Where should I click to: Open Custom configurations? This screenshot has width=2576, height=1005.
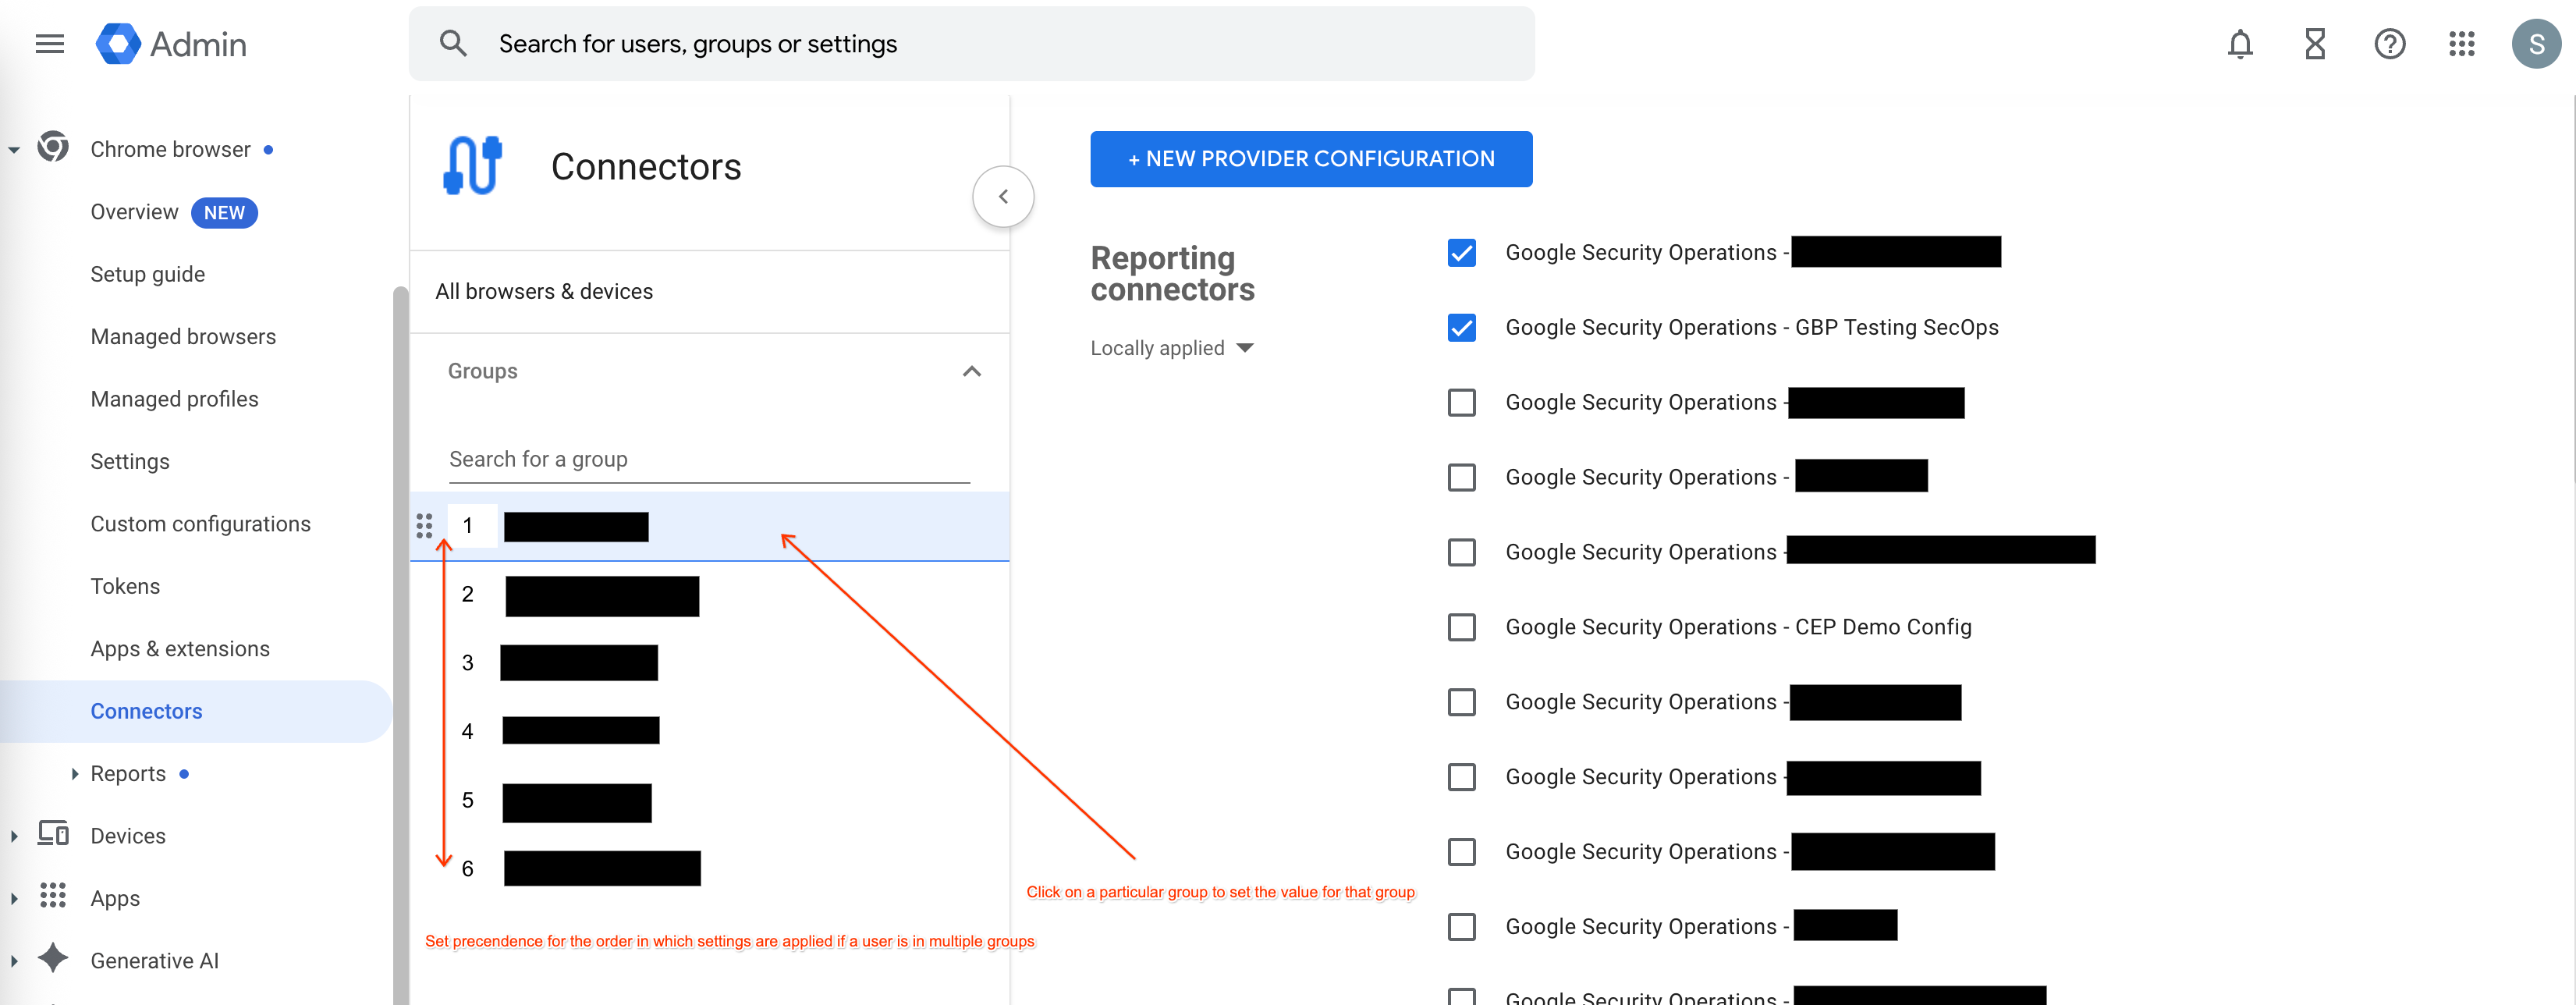pyautogui.click(x=200, y=524)
